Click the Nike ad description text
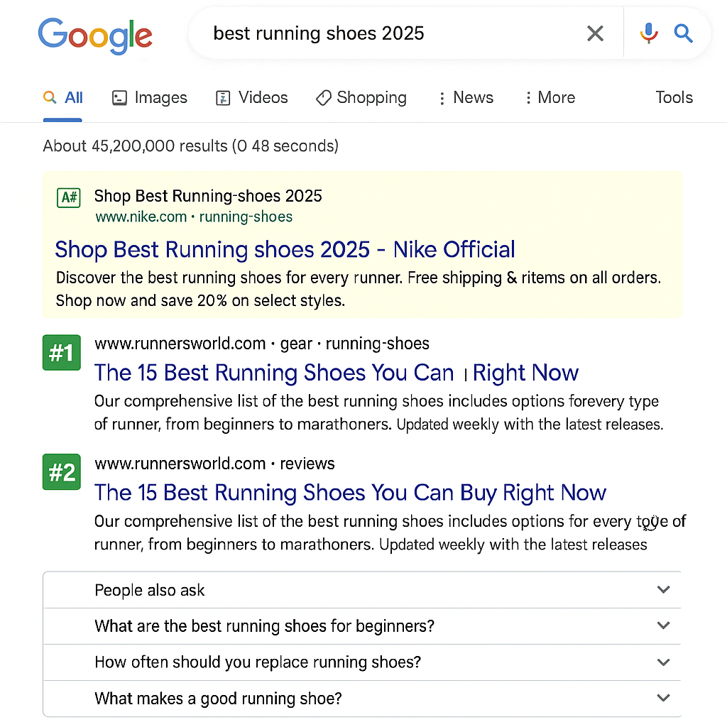 pos(359,289)
